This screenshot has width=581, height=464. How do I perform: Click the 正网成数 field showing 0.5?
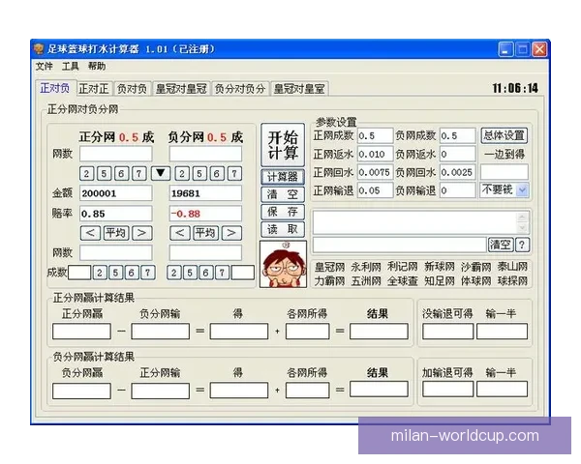[x=375, y=135]
